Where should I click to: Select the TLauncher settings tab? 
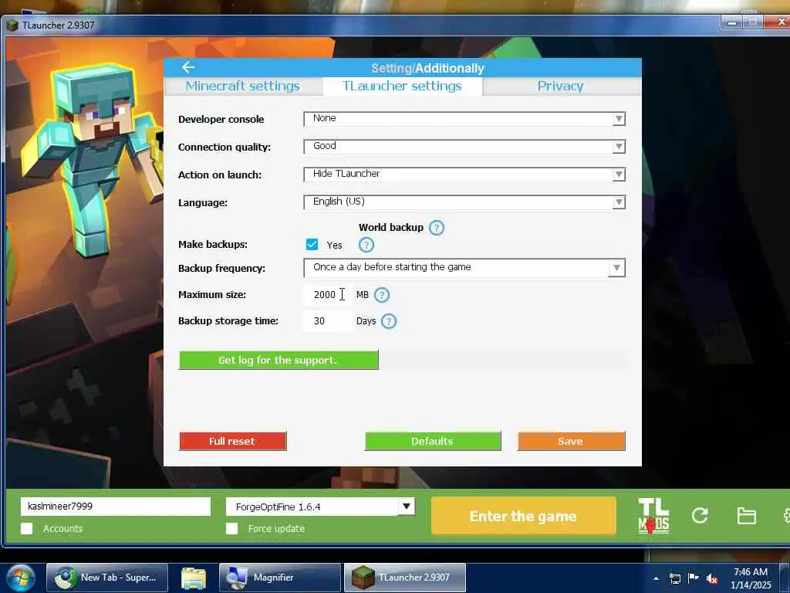(x=402, y=86)
